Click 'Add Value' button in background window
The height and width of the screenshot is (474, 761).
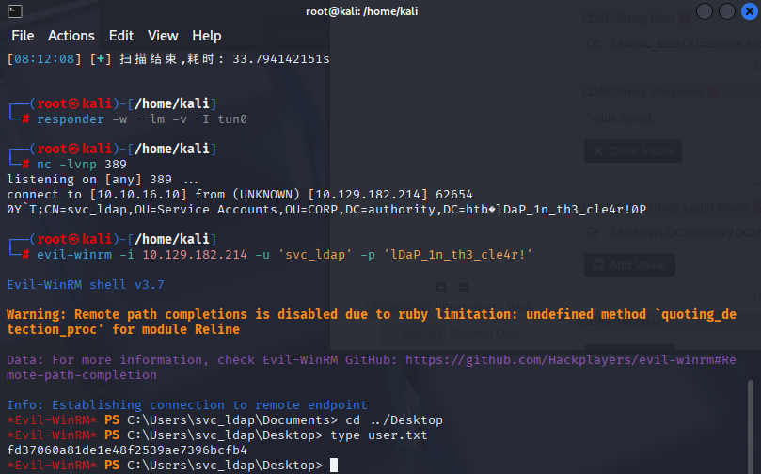tap(629, 265)
